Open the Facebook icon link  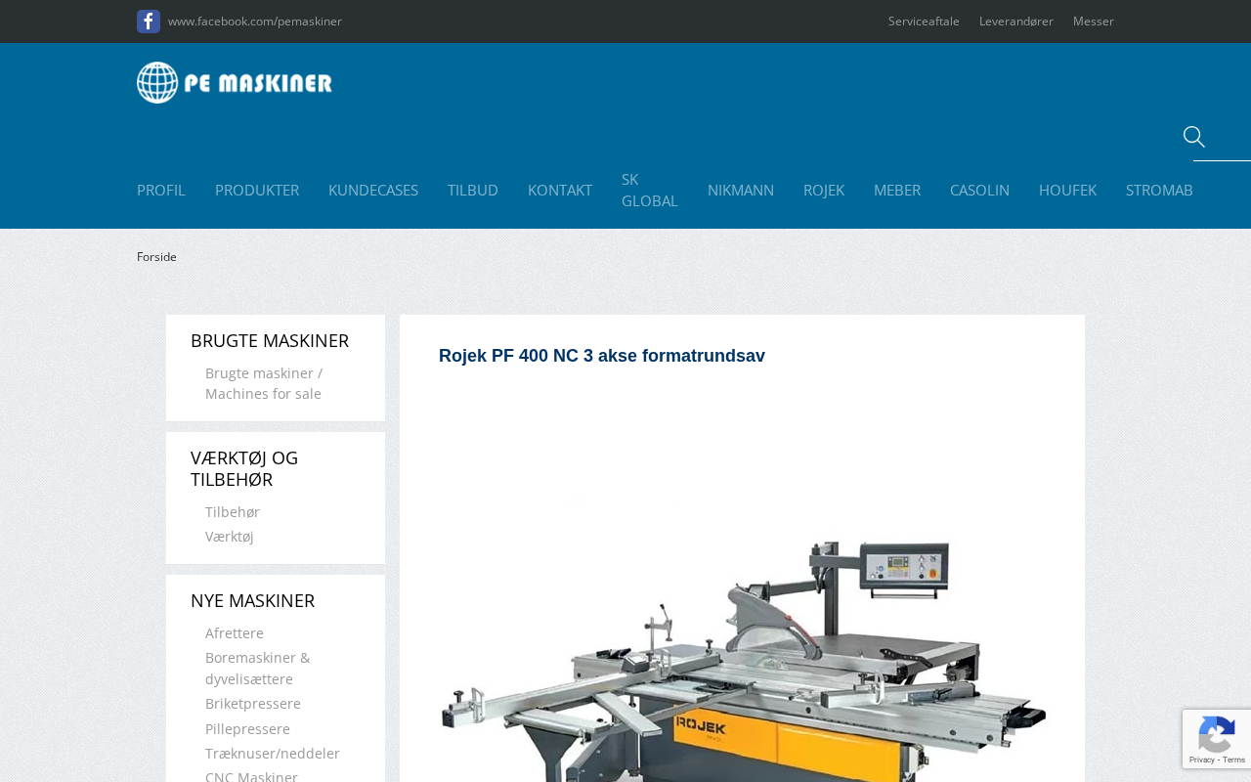149,22
